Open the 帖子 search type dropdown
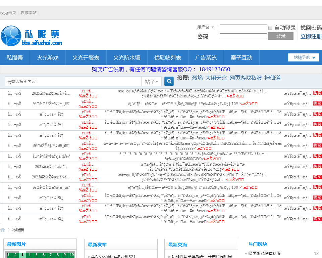This screenshot has height=258, width=322. tap(151, 82)
